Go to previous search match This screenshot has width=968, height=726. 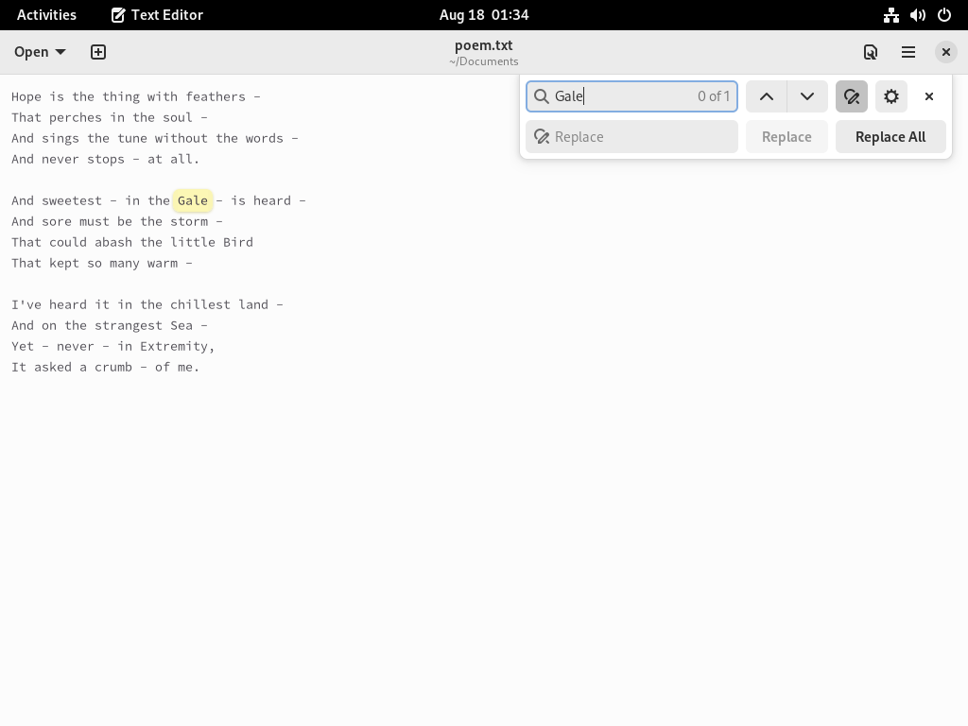766,96
